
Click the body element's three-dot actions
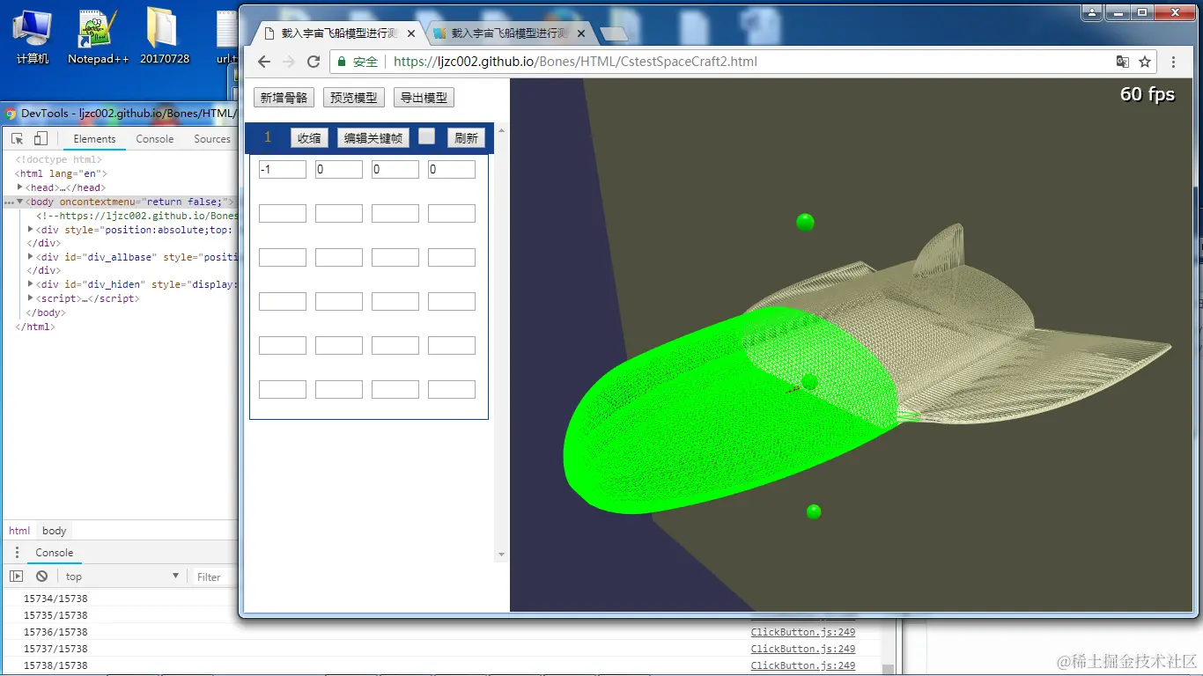coord(9,202)
